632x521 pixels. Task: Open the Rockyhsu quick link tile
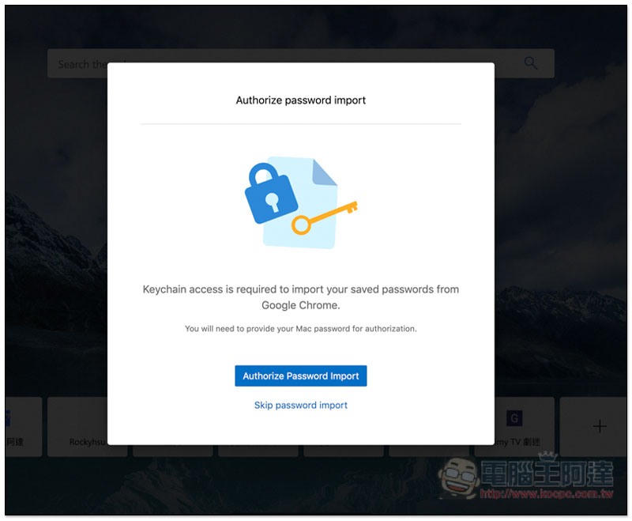pos(88,427)
